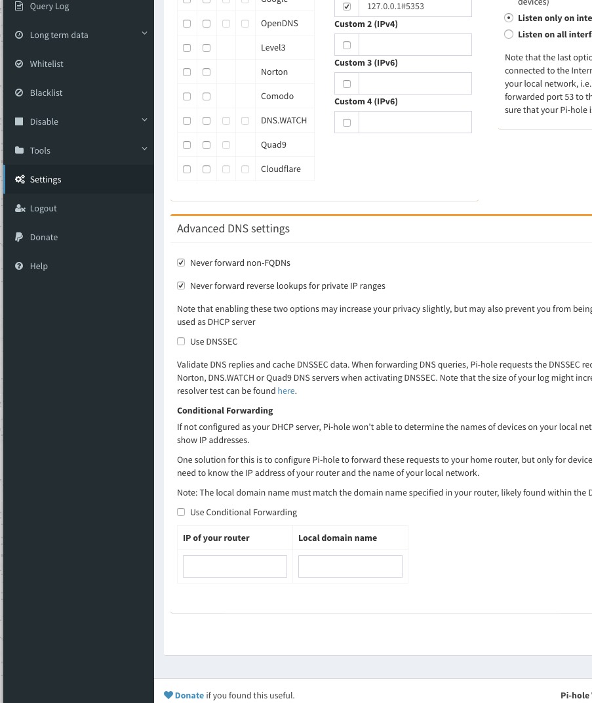This screenshot has width=592, height=703.
Task: Click the Local domain name field
Action: click(x=350, y=566)
